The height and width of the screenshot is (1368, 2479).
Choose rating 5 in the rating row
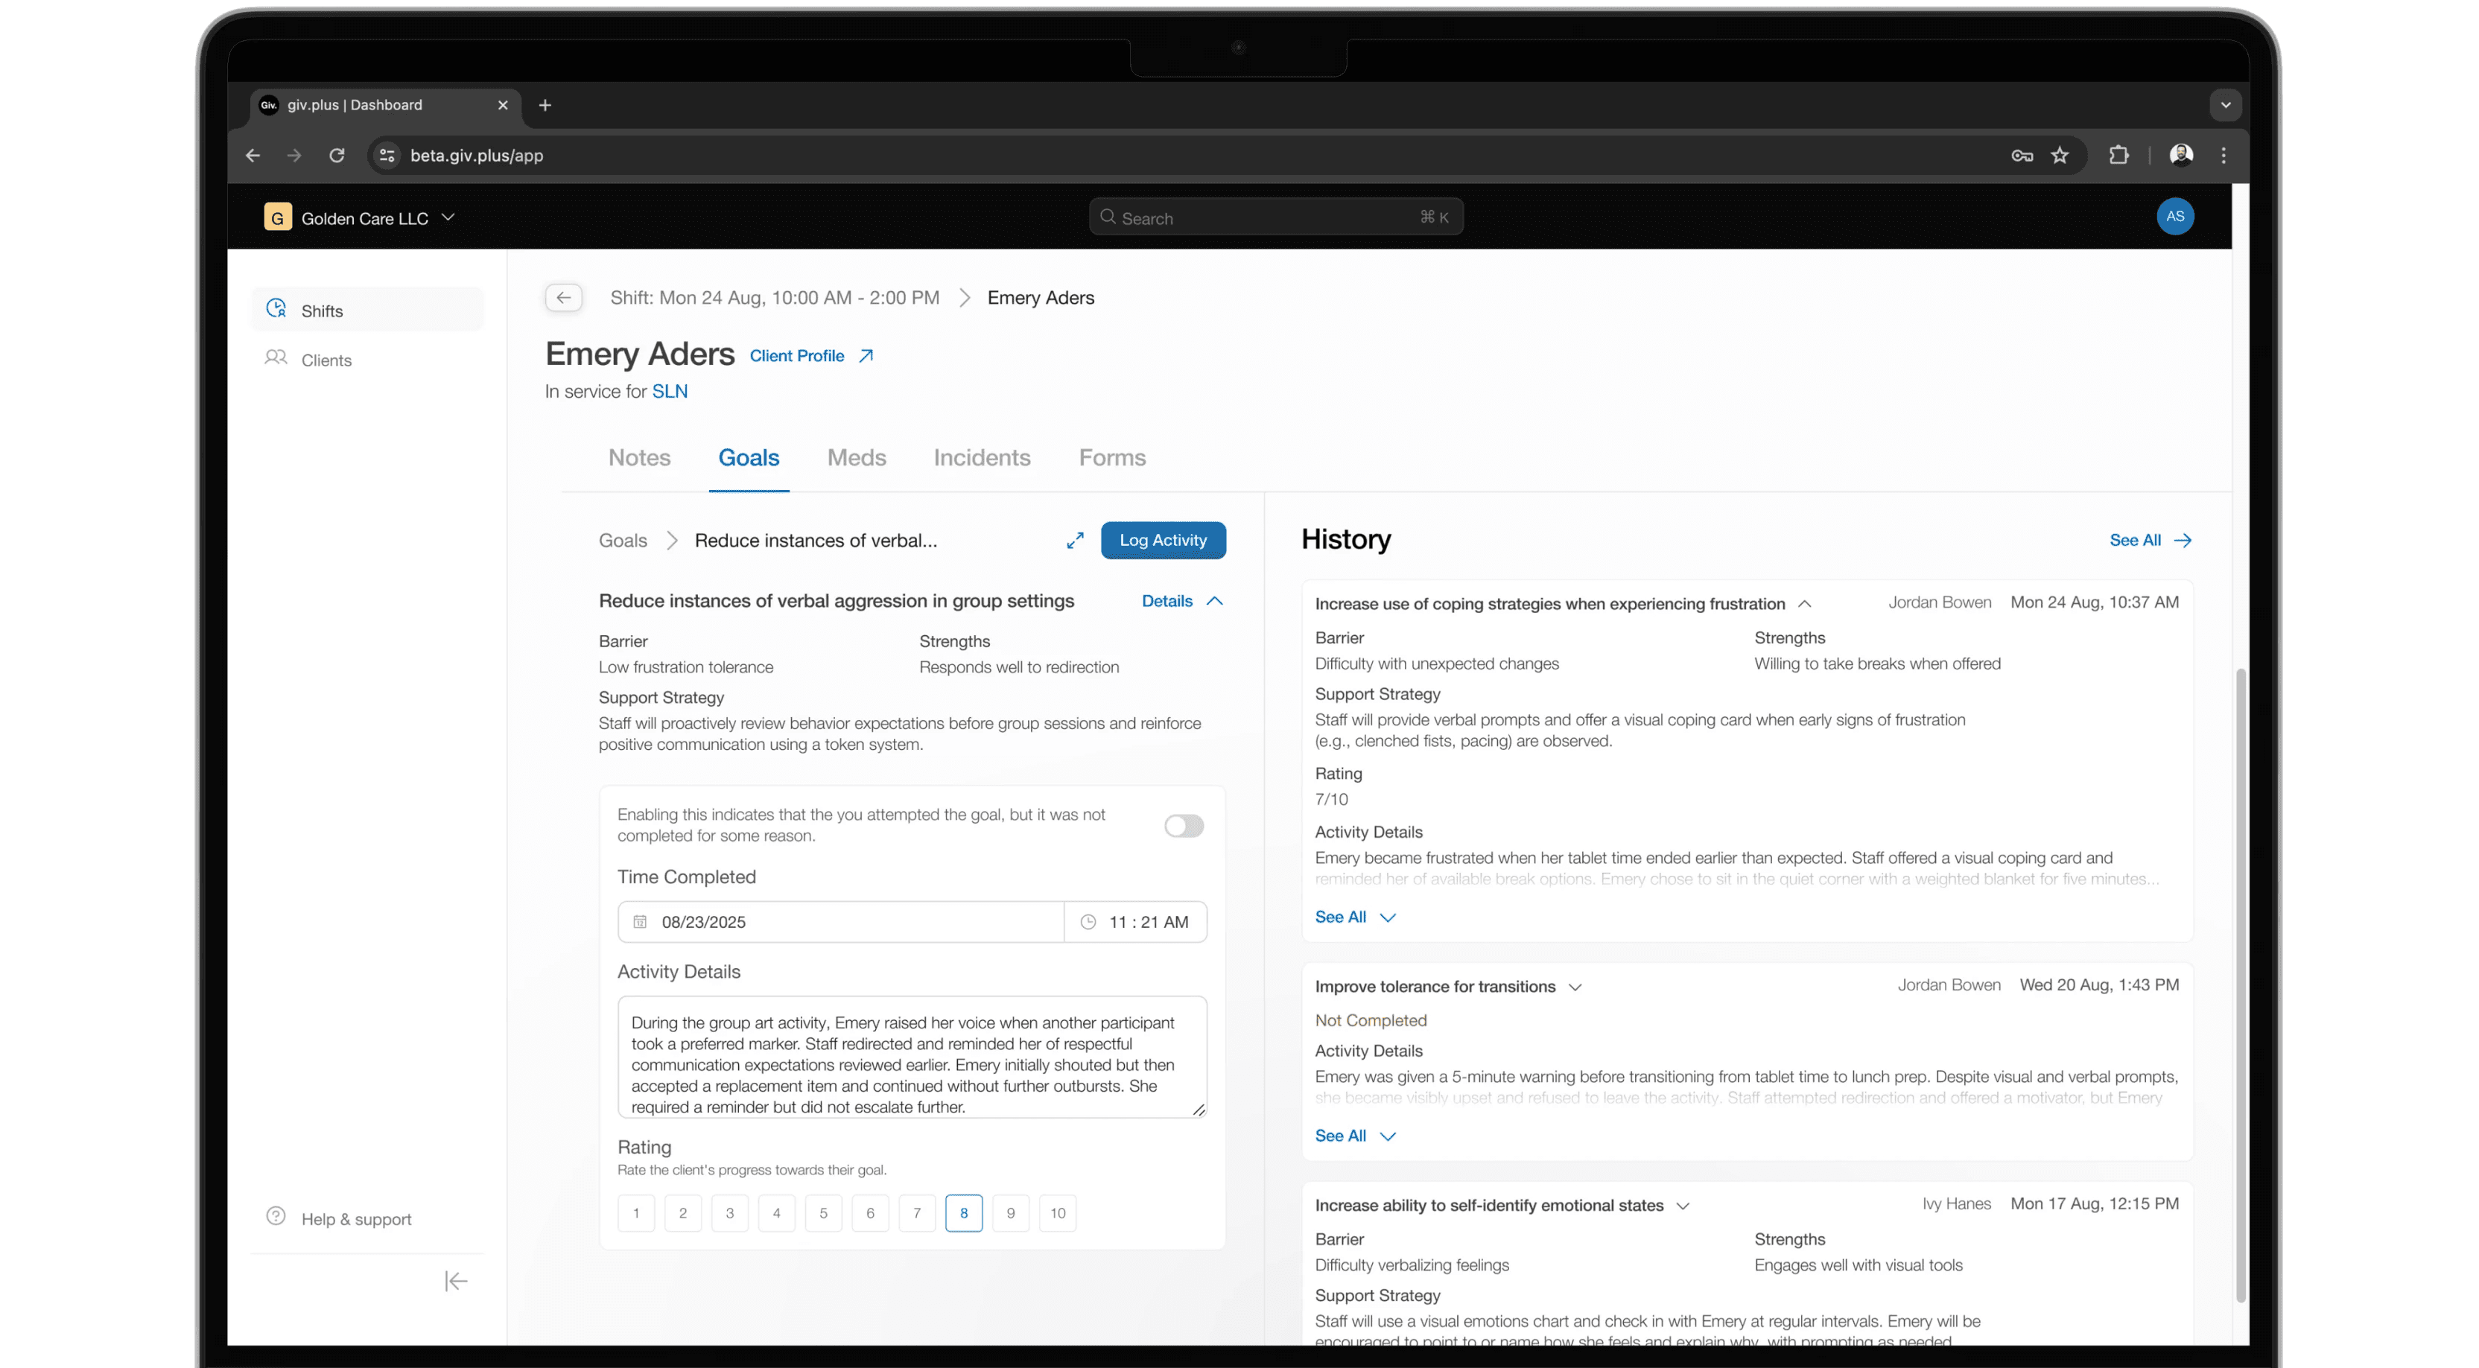click(x=823, y=1213)
